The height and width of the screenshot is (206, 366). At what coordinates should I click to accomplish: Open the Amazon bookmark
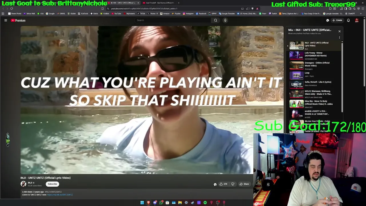(x=165, y=13)
